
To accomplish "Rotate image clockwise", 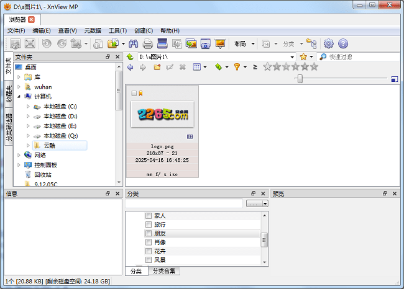I will (62, 43).
